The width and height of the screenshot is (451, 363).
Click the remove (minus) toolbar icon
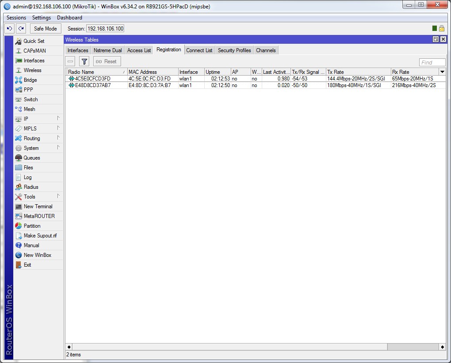coord(71,61)
